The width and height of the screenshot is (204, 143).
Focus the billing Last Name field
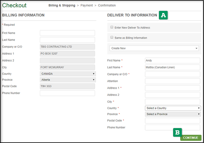pyautogui.click(x=67, y=40)
